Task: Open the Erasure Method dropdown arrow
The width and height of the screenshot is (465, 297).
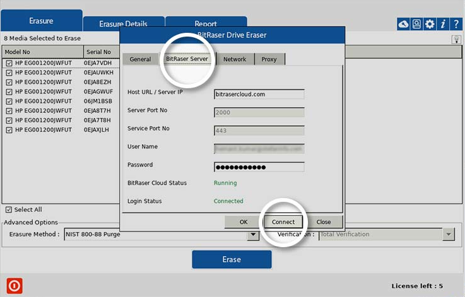Action: coord(253,235)
